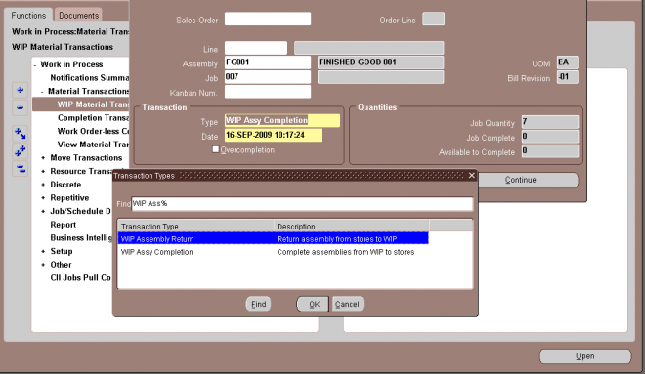
Task: Click the Find button in dialog
Action: [258, 304]
